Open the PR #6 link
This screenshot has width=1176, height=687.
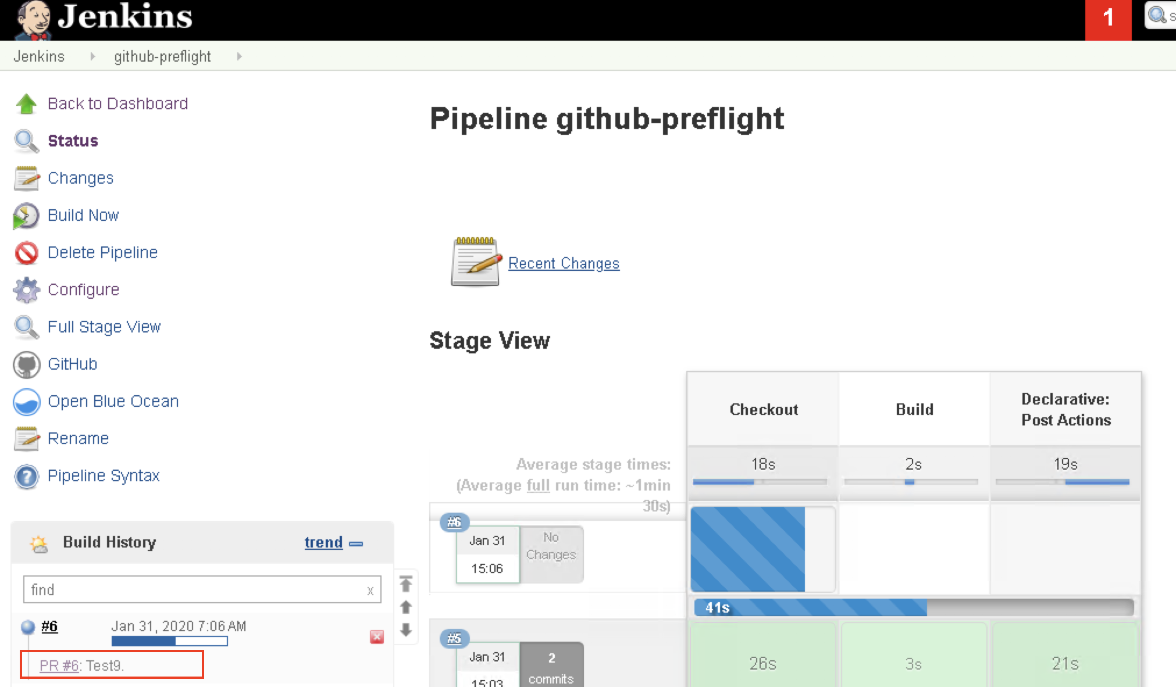pos(59,665)
